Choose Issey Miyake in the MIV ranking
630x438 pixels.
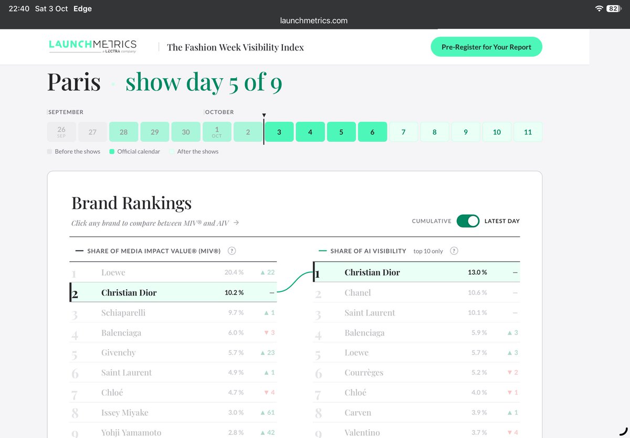tap(173, 412)
